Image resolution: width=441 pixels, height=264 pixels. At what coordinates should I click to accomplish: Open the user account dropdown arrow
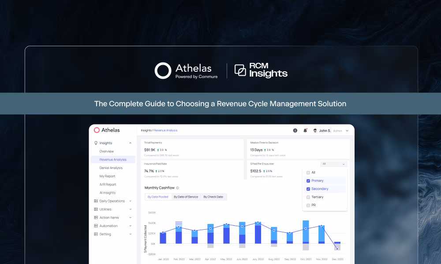pyautogui.click(x=347, y=131)
